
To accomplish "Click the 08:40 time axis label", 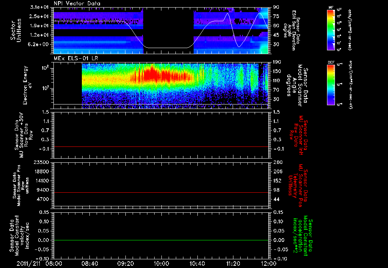I will pos(89,263).
